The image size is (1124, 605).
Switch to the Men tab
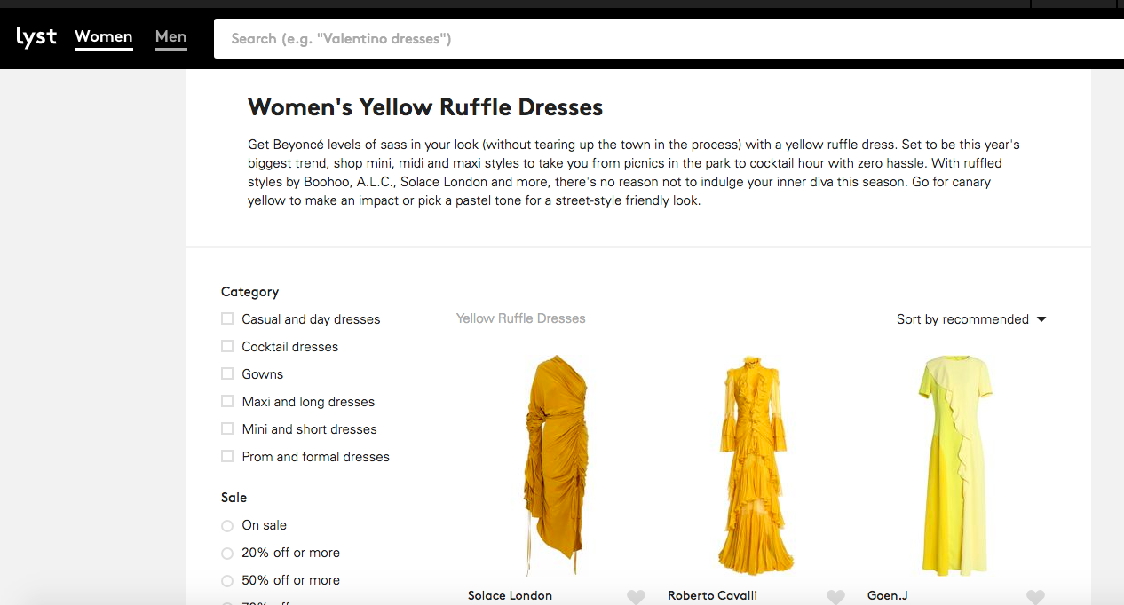click(170, 37)
